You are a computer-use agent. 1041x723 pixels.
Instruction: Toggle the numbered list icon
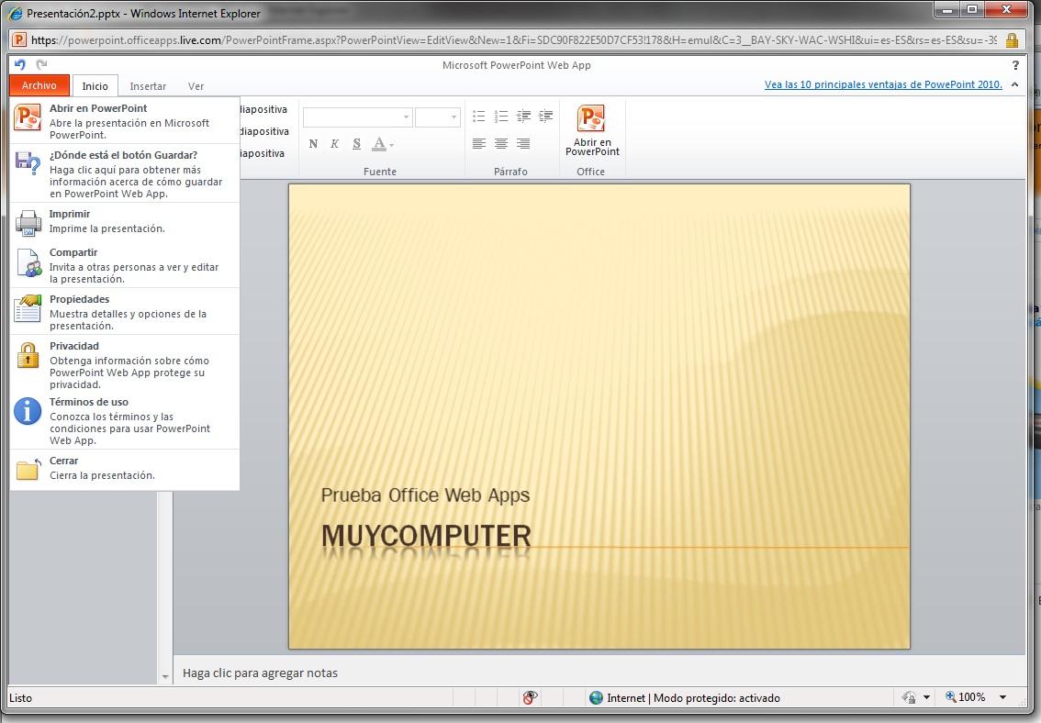pos(501,117)
